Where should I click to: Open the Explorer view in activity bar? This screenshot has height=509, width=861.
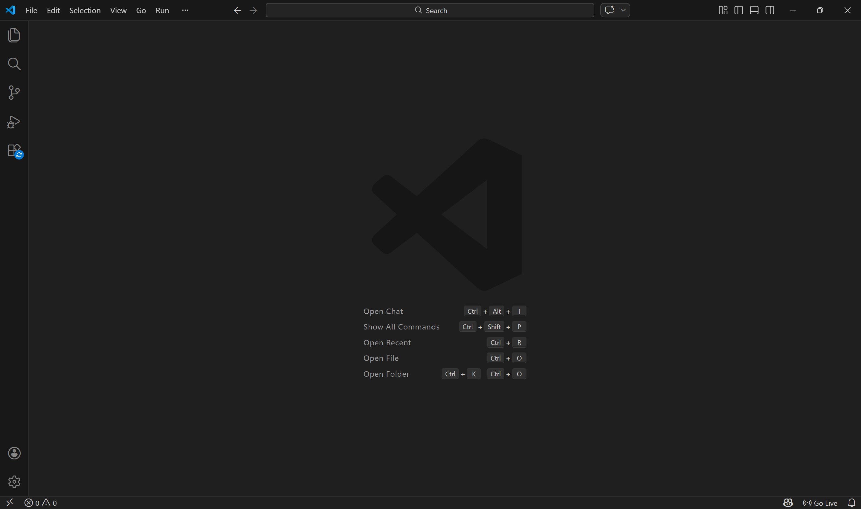[14, 35]
